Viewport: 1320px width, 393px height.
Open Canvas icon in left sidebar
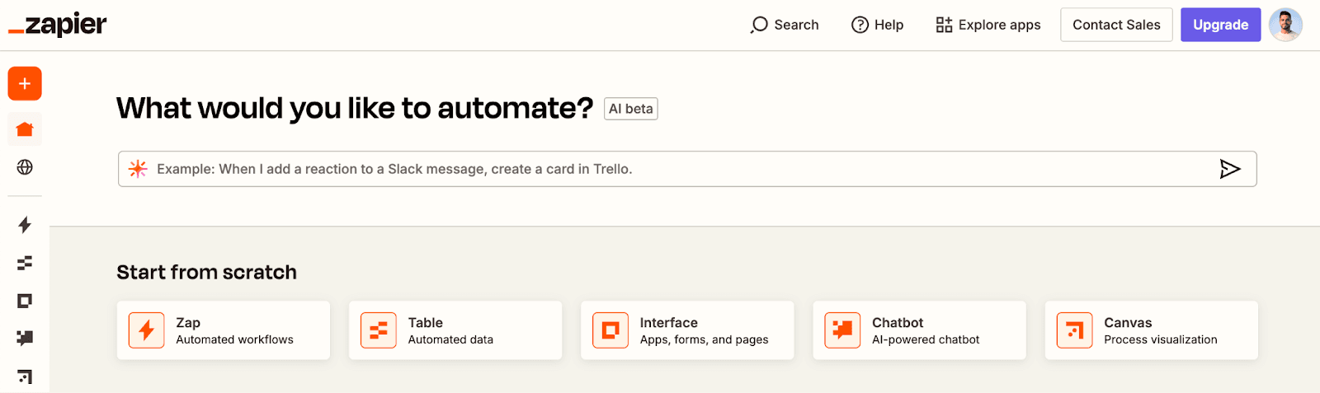click(x=25, y=377)
